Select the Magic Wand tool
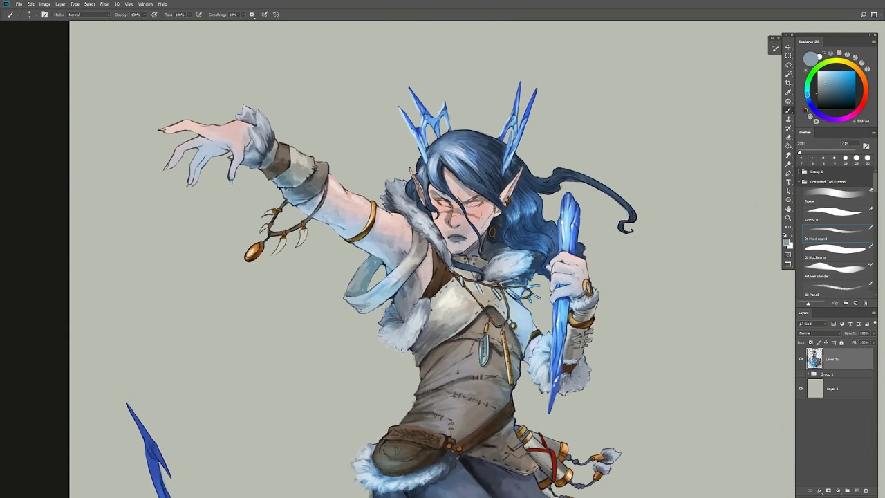This screenshot has width=885, height=498. pos(788,74)
